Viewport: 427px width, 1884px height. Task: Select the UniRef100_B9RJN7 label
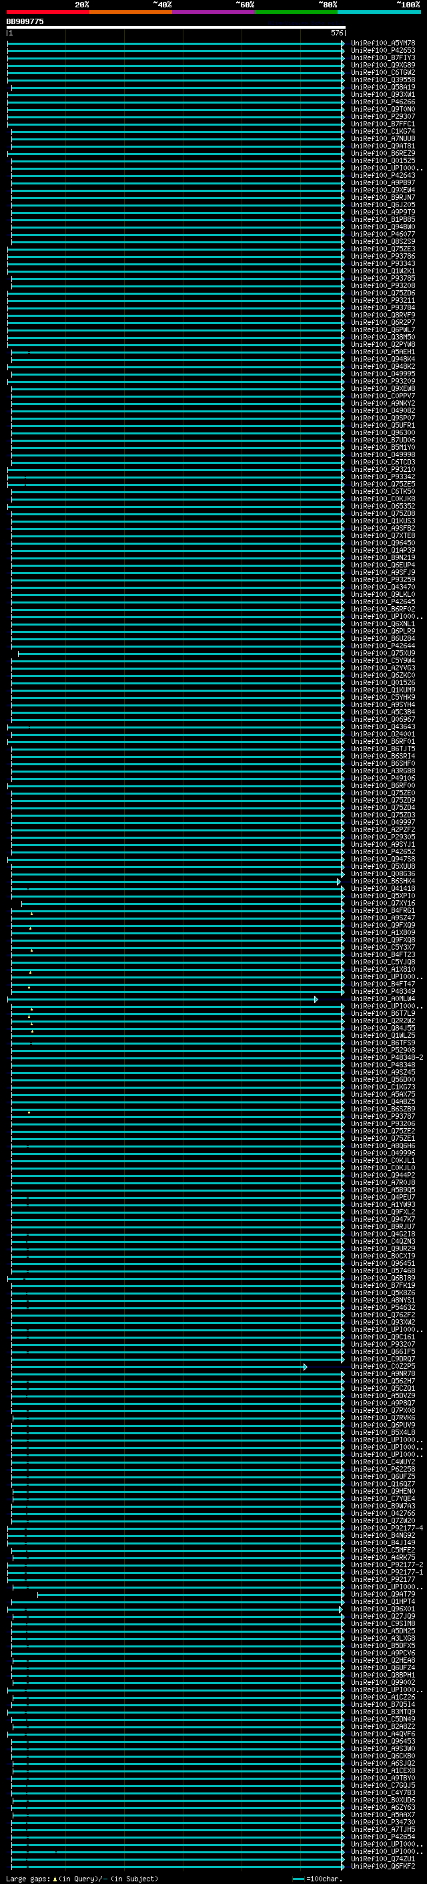click(x=383, y=197)
